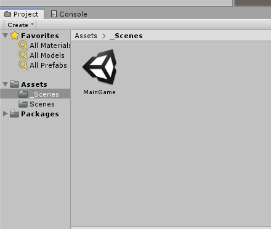
Task: Click the All Materials search icon
Action: 23,45
